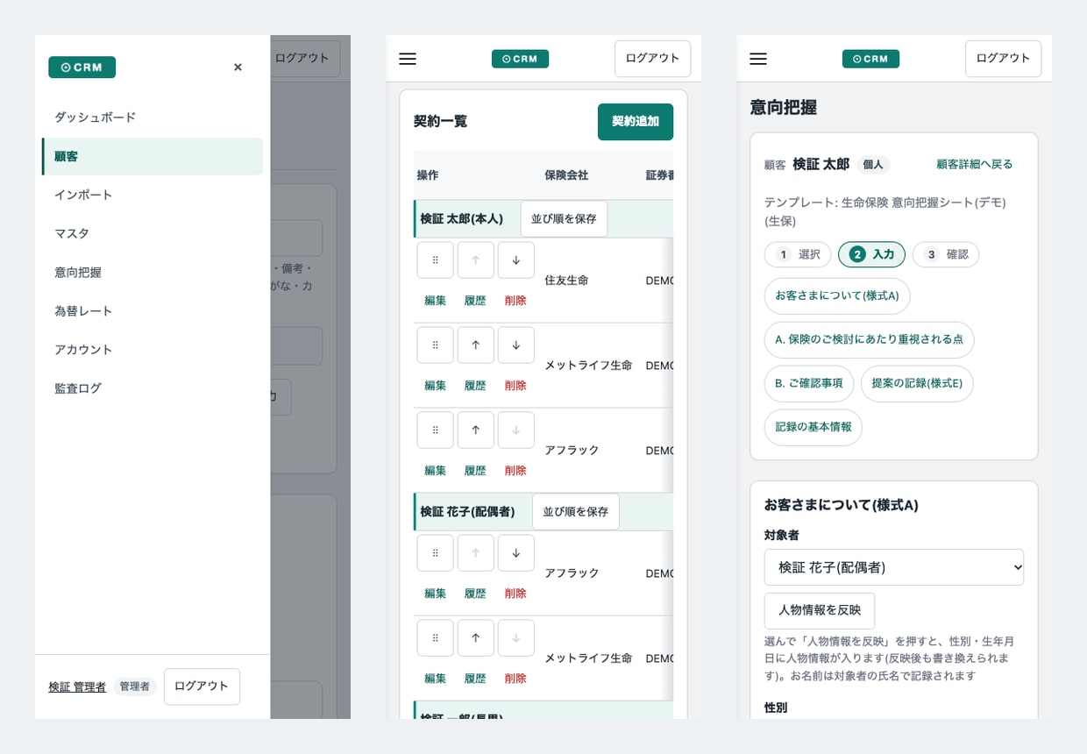Jump to the 記録の基本情報 section chip
Screen dimensions: 1087x754
[x=813, y=428]
